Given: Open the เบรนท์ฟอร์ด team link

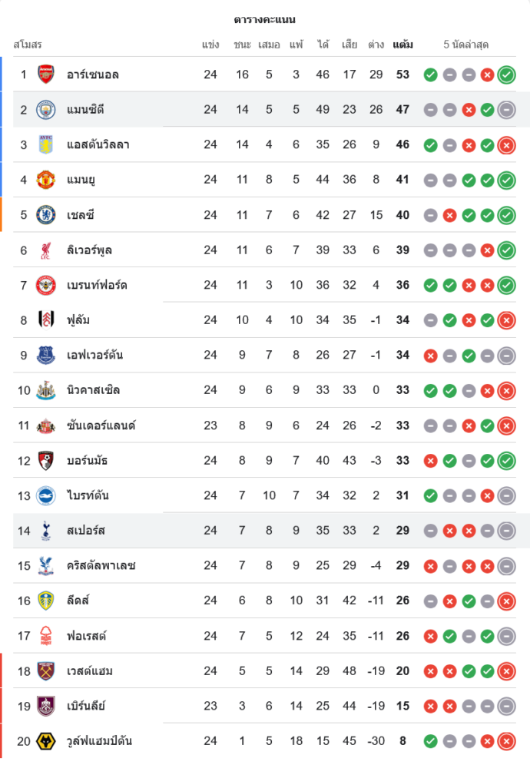Looking at the screenshot, I should pos(97,286).
